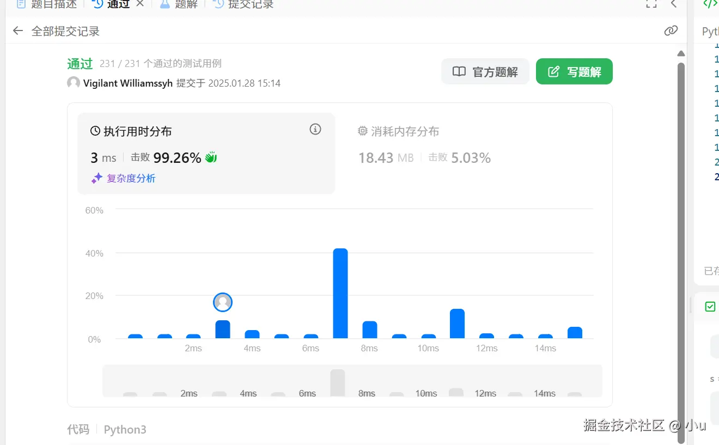Switch to the 题目描述 tab
Viewport: 719px width, 445px height.
point(47,4)
